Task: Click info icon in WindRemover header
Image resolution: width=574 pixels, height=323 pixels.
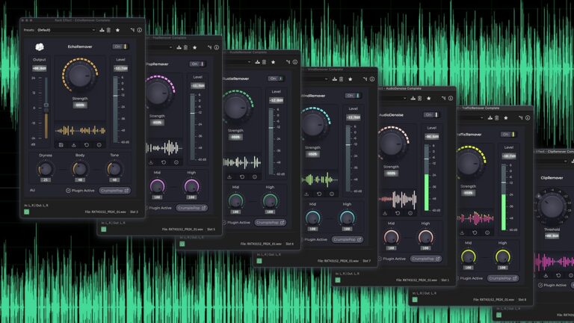Action: [x=372, y=79]
